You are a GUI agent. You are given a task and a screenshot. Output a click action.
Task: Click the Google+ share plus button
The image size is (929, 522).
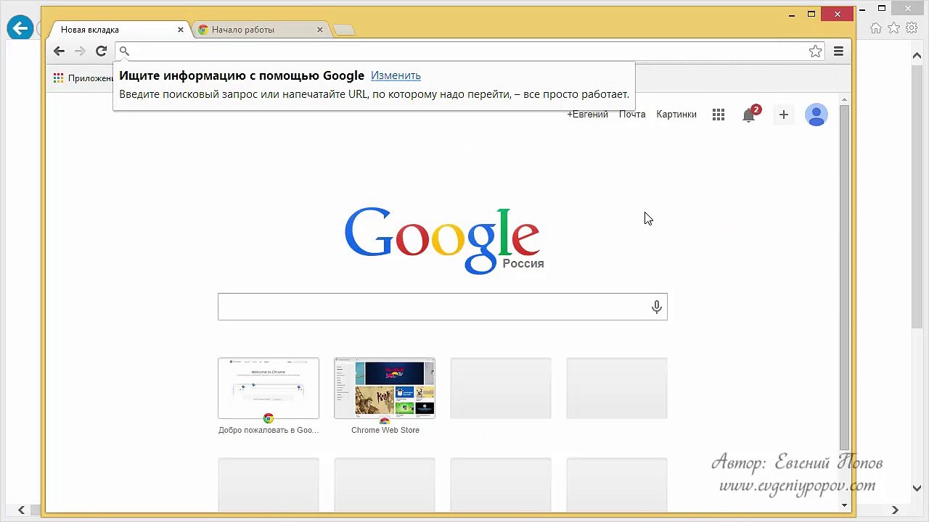pos(783,115)
